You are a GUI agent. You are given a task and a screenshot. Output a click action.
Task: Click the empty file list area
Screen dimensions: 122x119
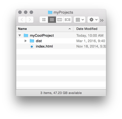click(x=61, y=69)
